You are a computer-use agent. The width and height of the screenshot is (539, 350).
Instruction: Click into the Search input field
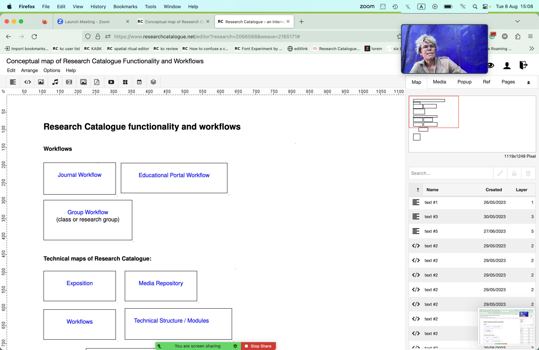click(451, 173)
